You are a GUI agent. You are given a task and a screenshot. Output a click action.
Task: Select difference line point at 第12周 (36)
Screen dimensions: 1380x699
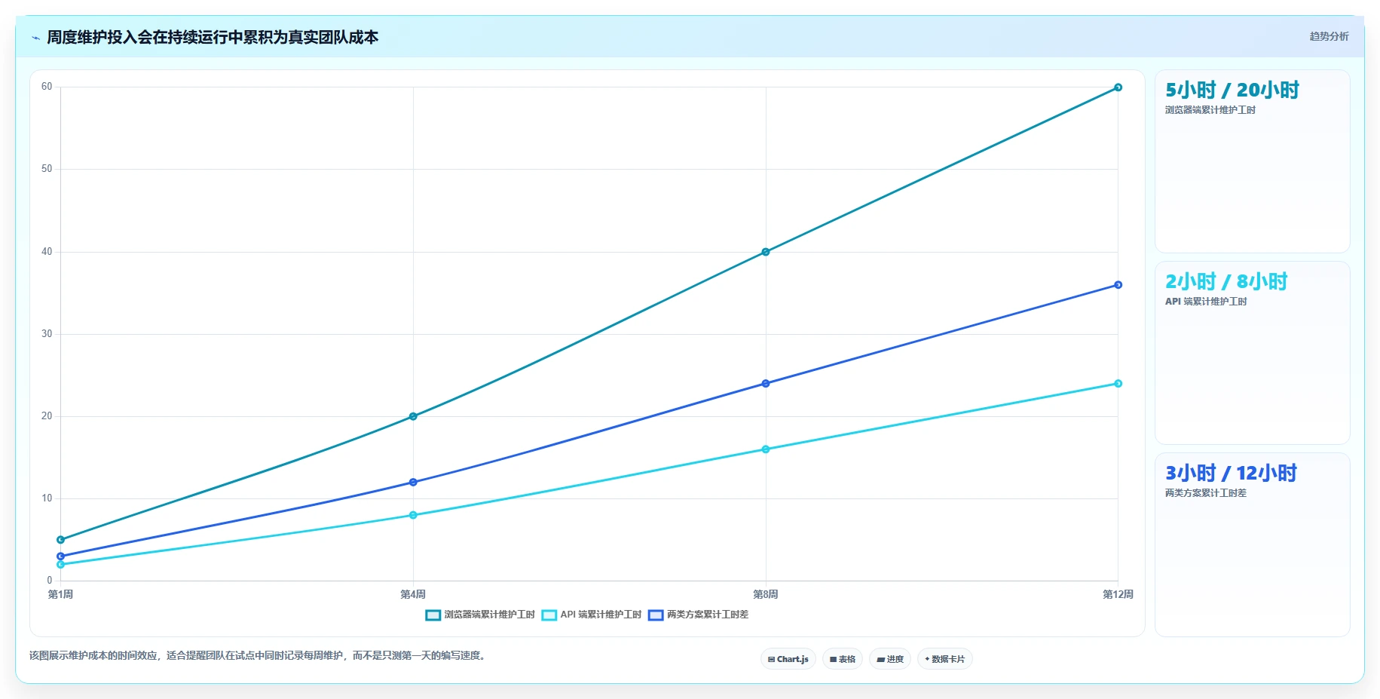pyautogui.click(x=1118, y=285)
